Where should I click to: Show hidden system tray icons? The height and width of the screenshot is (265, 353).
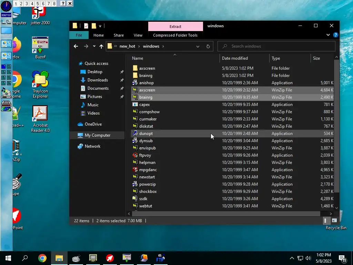tap(292, 258)
